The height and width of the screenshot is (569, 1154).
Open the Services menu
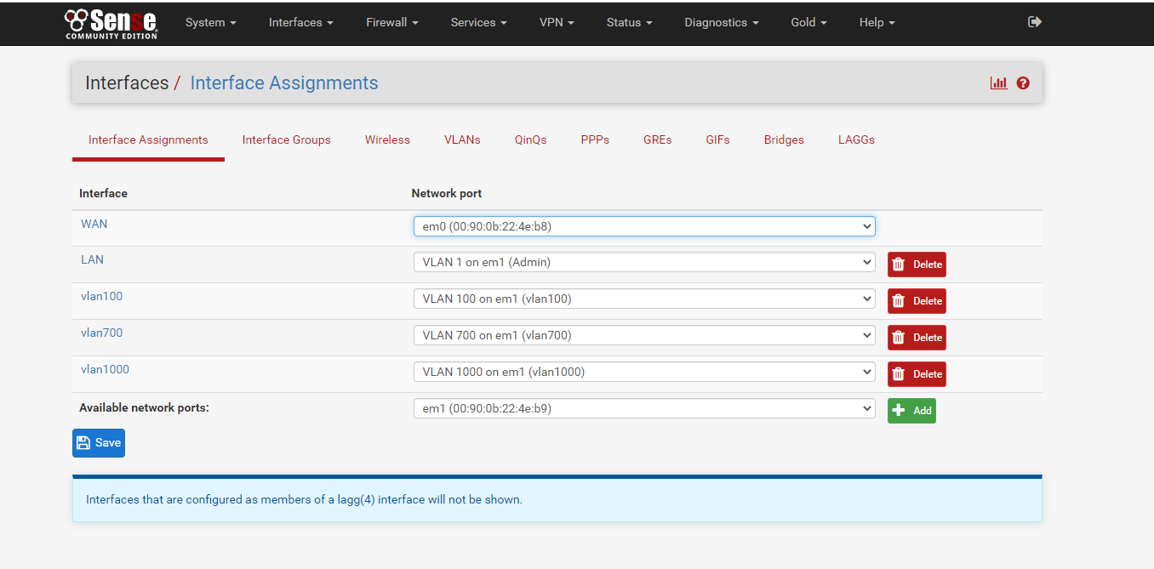pyautogui.click(x=478, y=23)
